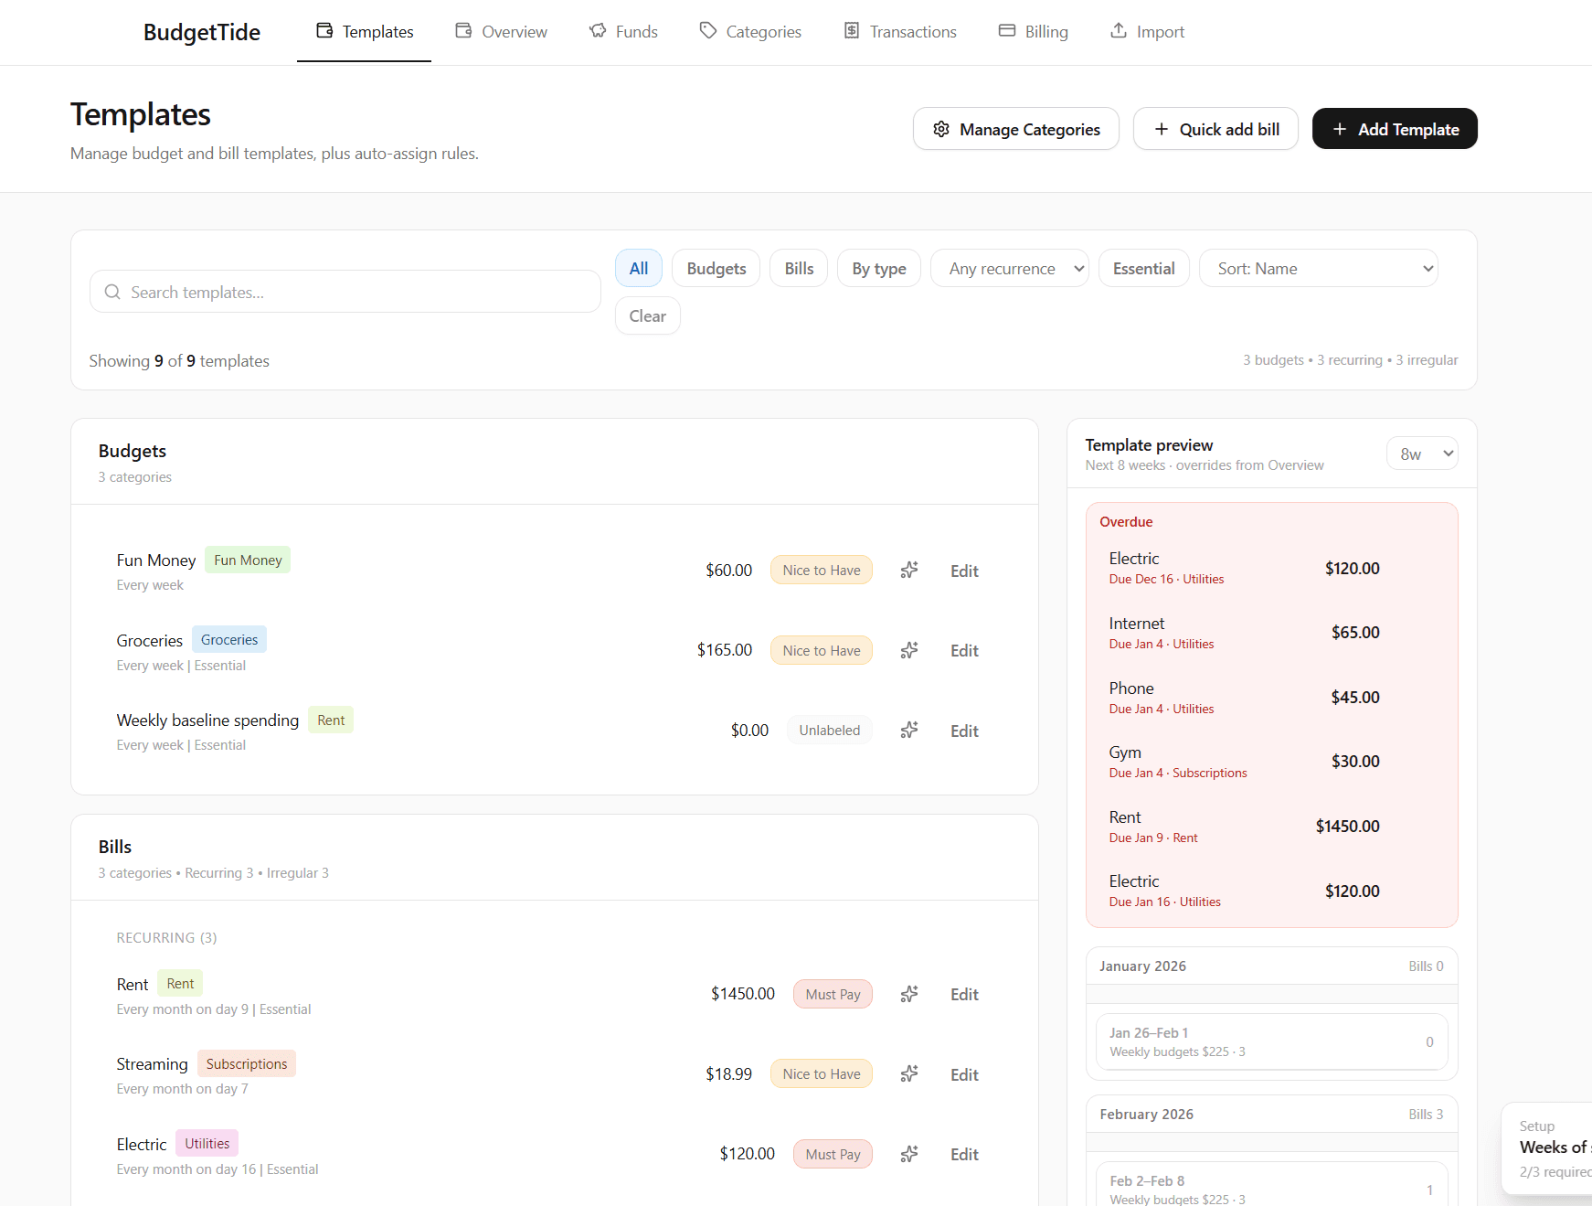The image size is (1592, 1206).
Task: Select the Templates tab
Action: click(x=364, y=30)
